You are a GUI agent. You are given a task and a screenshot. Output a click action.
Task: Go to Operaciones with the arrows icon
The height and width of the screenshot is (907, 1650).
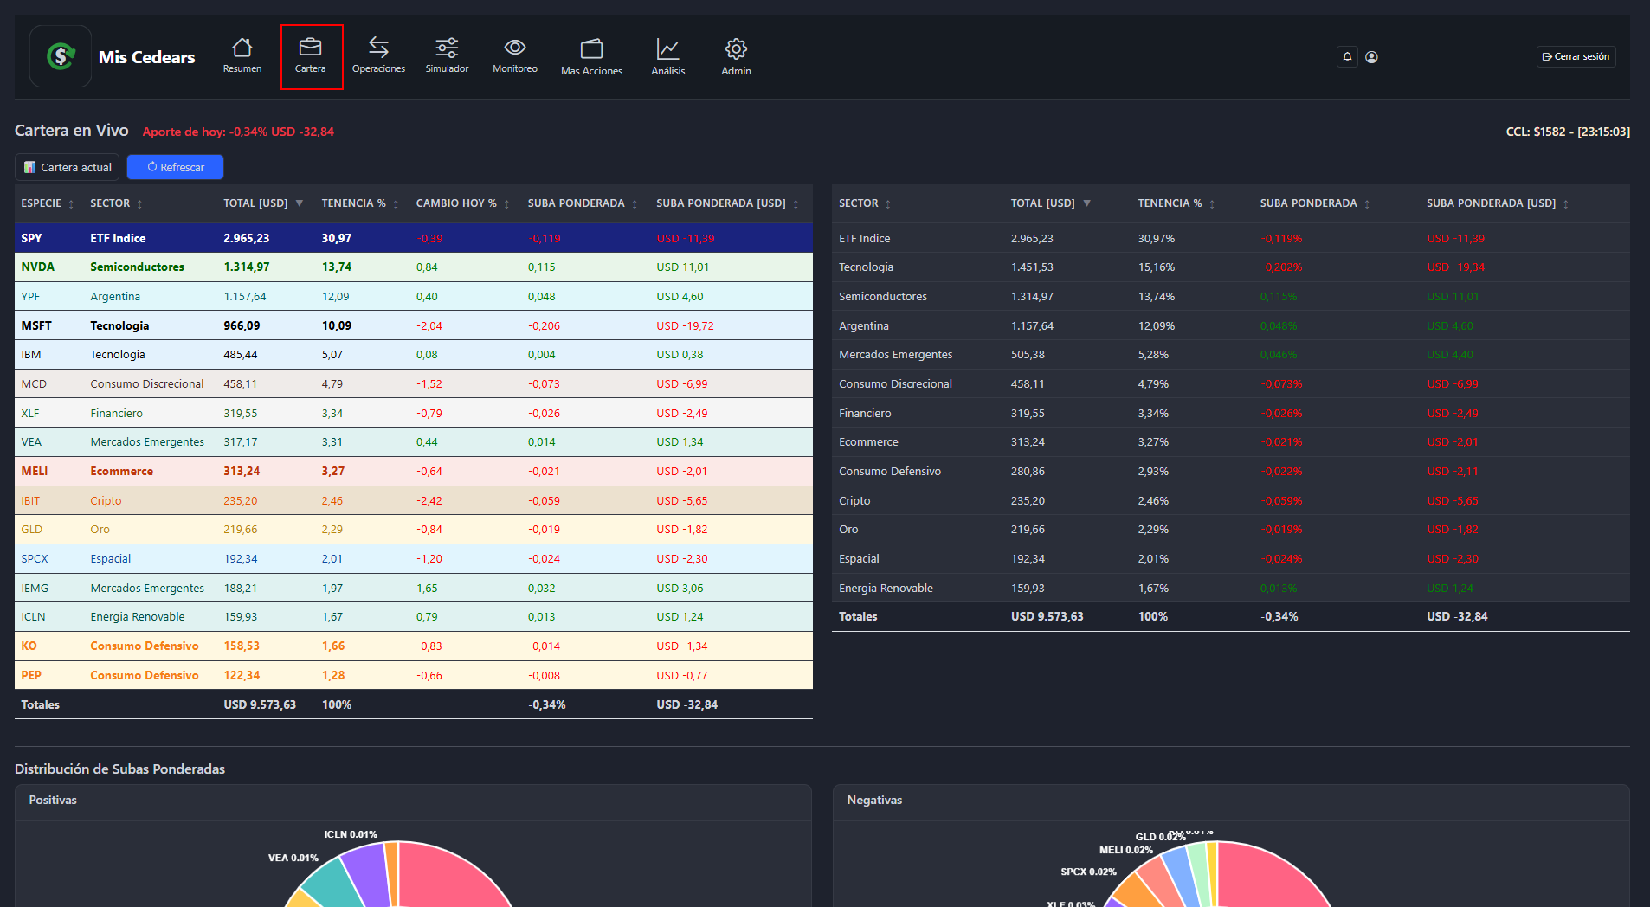378,56
